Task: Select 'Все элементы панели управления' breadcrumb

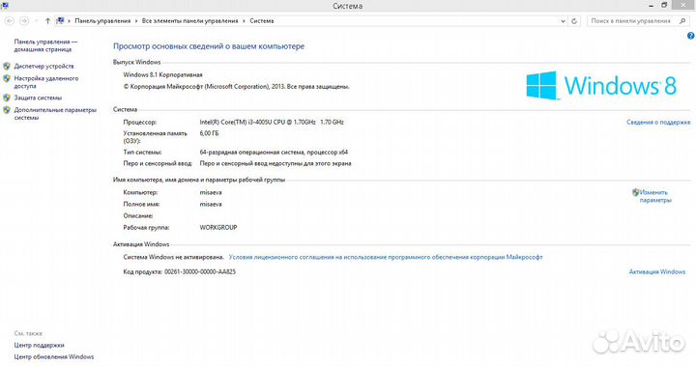Action: (x=190, y=21)
